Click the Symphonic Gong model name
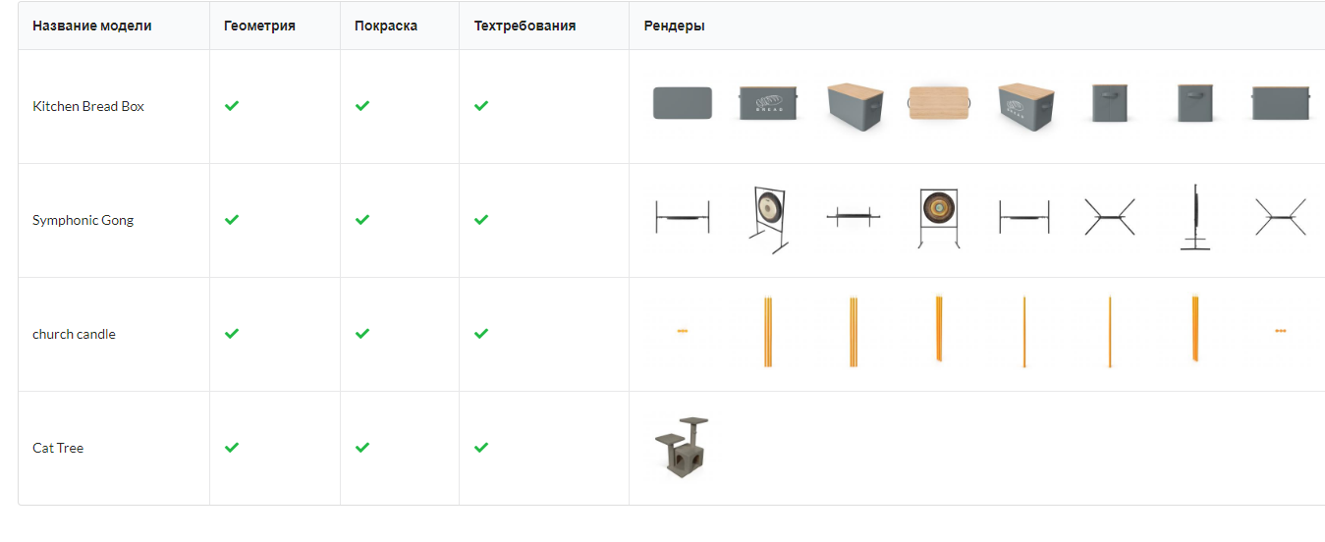 click(x=83, y=220)
